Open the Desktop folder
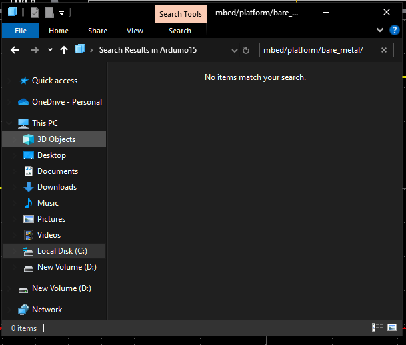The width and height of the screenshot is (406, 345). click(x=51, y=155)
